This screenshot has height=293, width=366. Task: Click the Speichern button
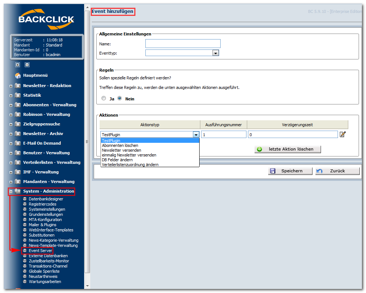(x=290, y=171)
